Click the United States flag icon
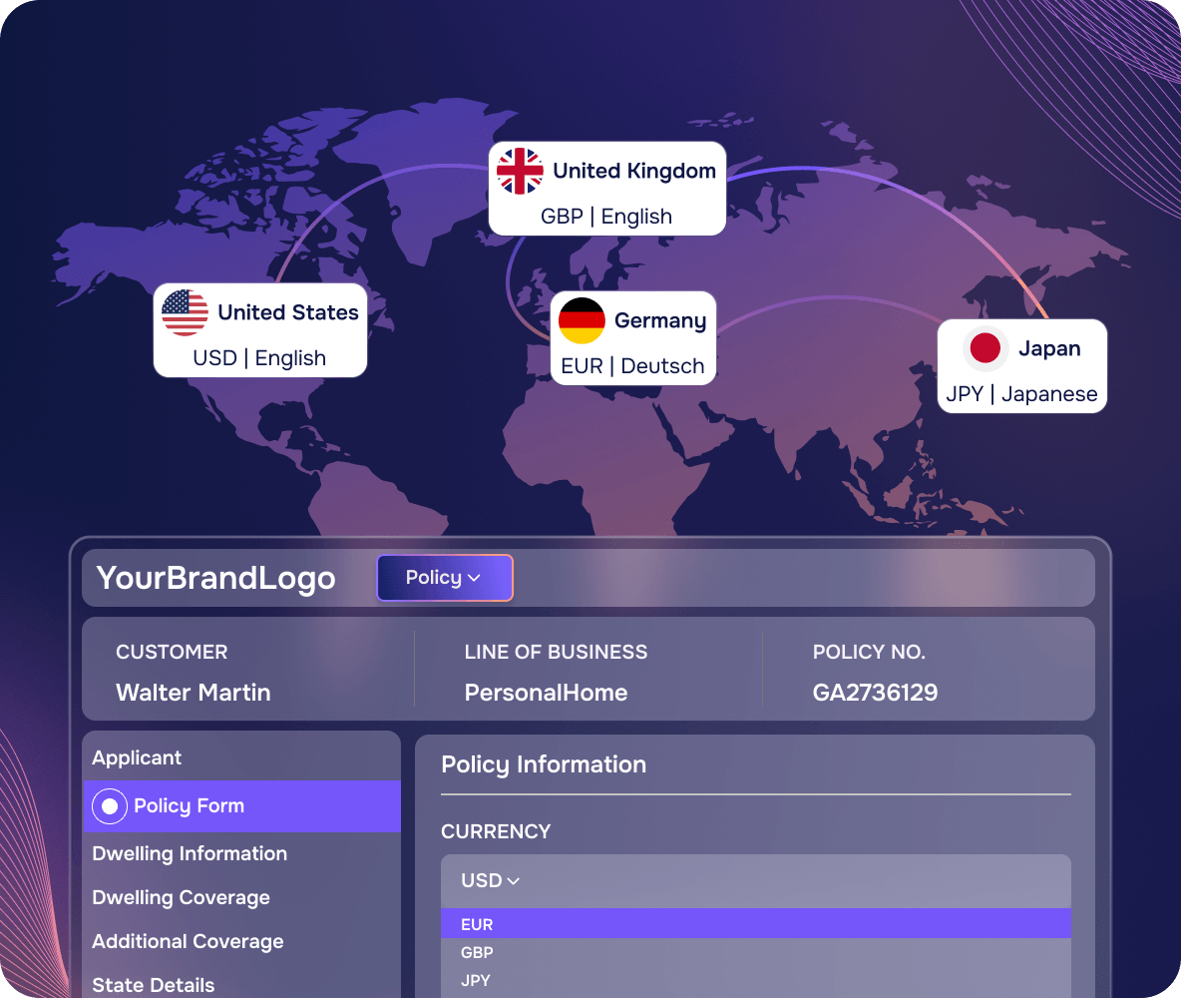This screenshot has height=998, width=1181. pos(185,312)
